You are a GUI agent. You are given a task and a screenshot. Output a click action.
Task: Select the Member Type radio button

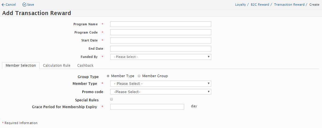click(x=108, y=76)
